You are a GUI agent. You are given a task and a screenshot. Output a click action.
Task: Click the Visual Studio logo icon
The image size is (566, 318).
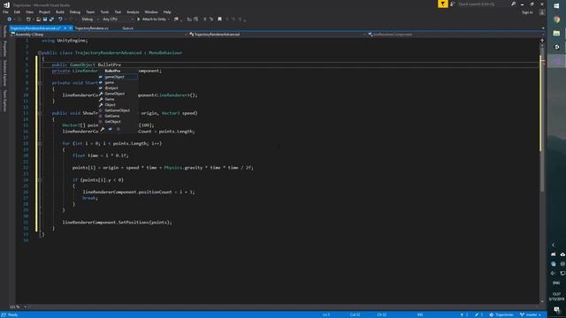6,4
